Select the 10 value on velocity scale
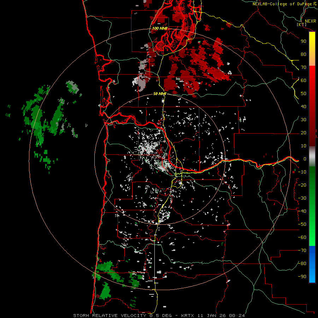318x318 pixels. pyautogui.click(x=304, y=146)
